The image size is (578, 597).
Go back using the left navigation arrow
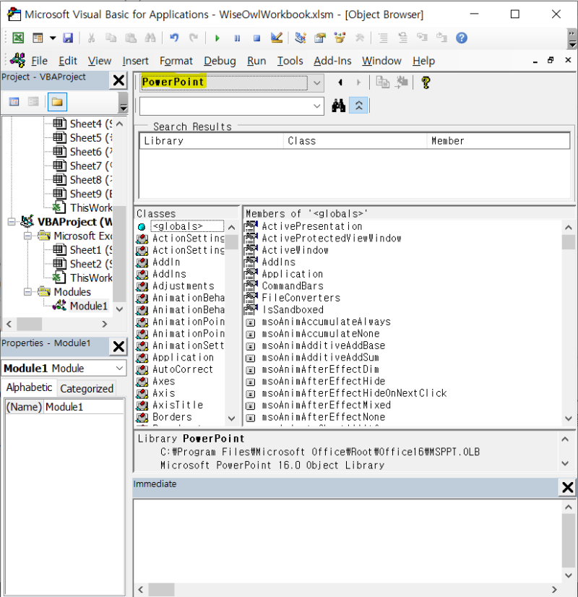click(339, 82)
